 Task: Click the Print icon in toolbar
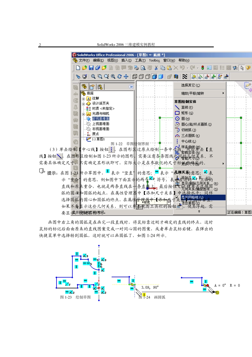point(137,68)
